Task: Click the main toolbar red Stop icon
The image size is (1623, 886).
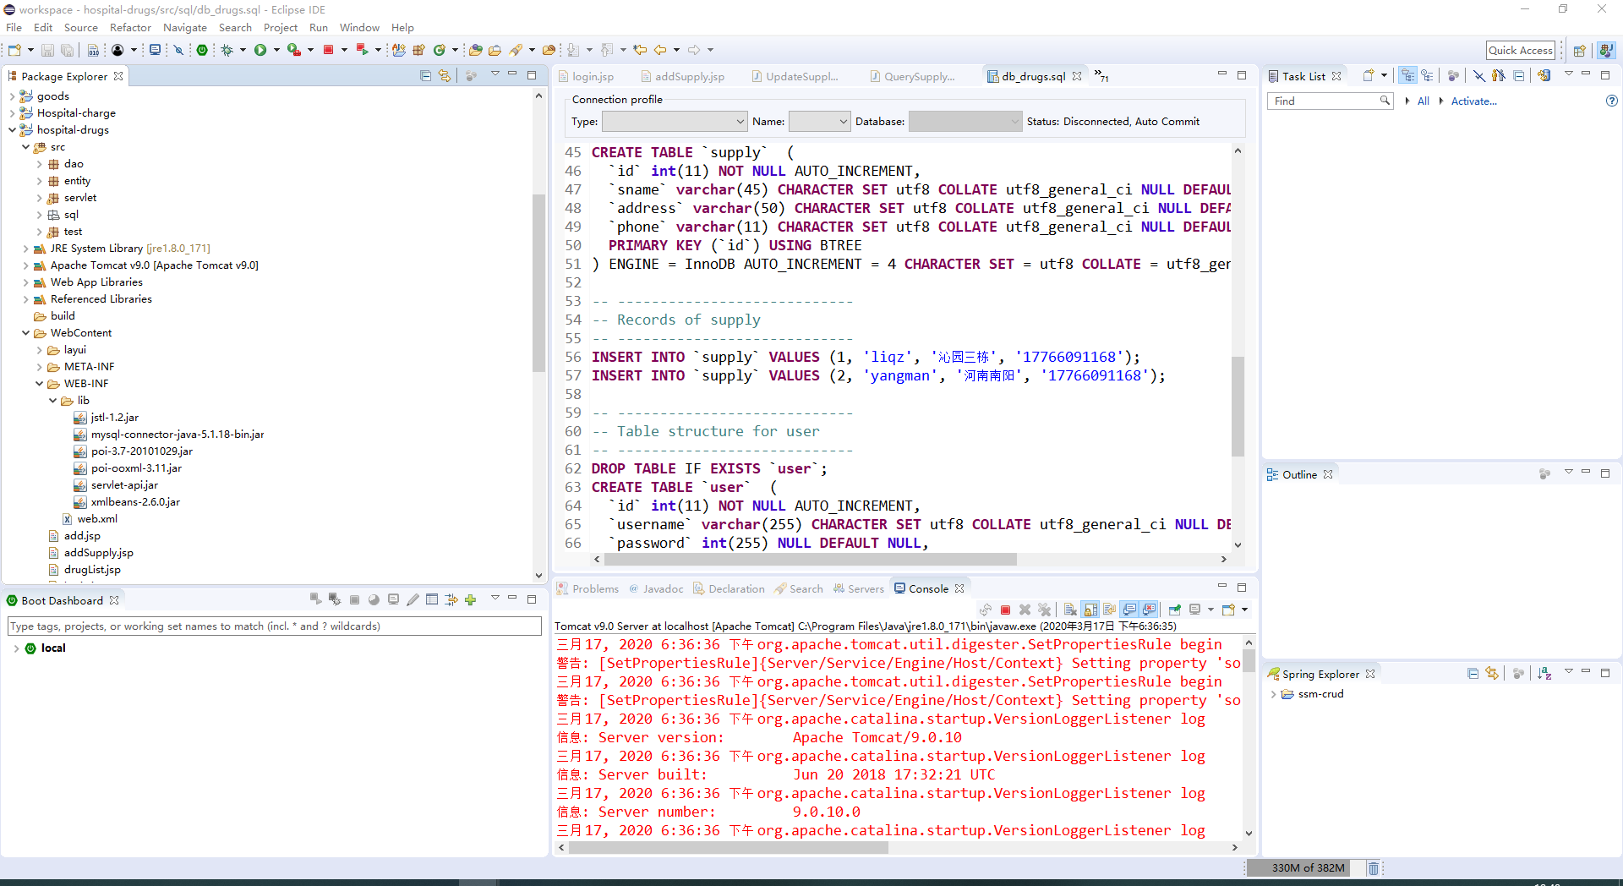Action: coord(328,50)
